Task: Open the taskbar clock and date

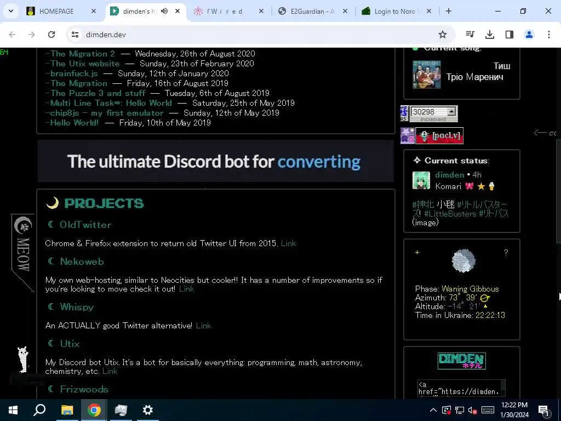Action: tap(514, 410)
